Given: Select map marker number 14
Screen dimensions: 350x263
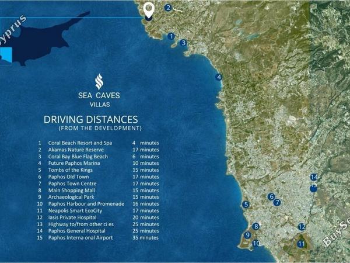Looking at the screenshot, I should 314,177.
